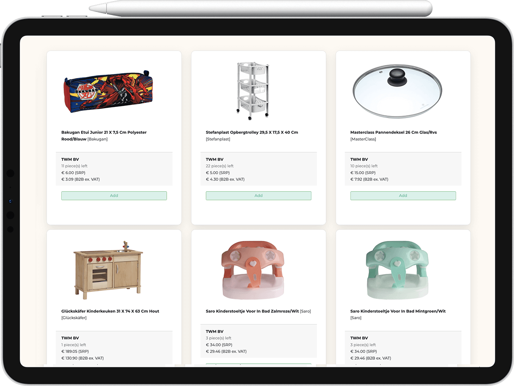514x386 pixels.
Task: Open Masterclass Pannendeksel 26 Cm title
Action: click(x=393, y=132)
